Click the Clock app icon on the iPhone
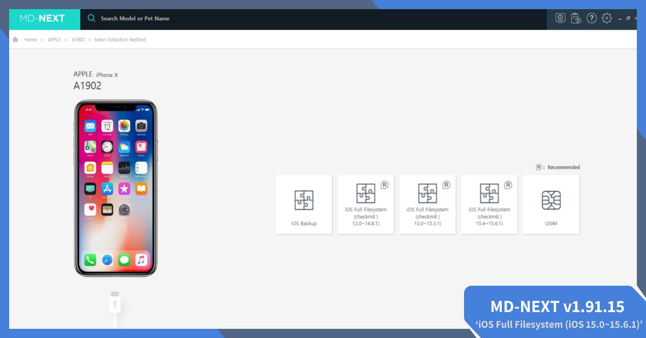The height and width of the screenshot is (338, 646). pyautogui.click(x=107, y=147)
